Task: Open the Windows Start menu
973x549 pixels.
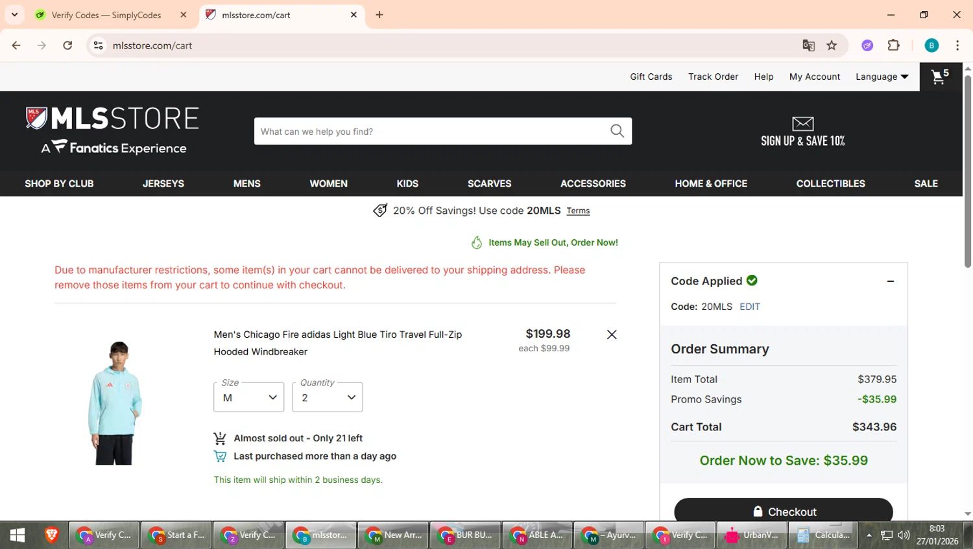Action: pos(18,535)
